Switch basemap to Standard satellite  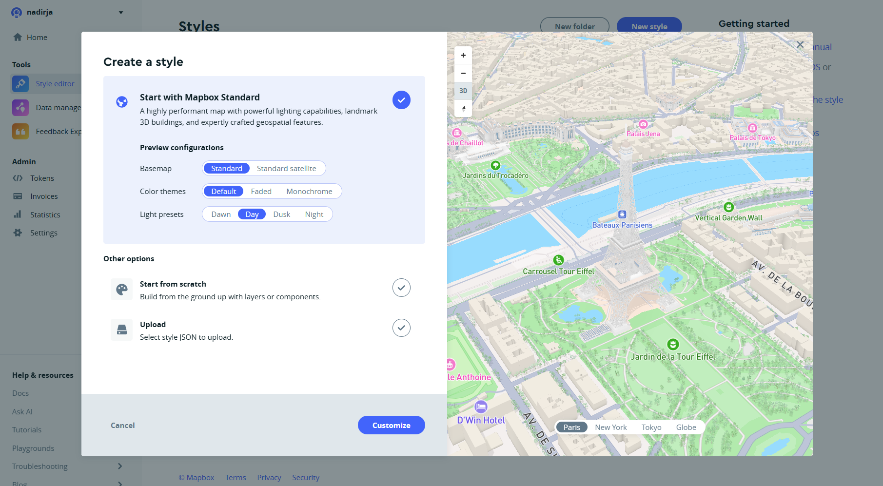tap(286, 169)
